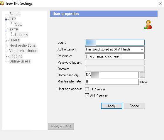Click the Max transfer rate field

[x=112, y=82]
